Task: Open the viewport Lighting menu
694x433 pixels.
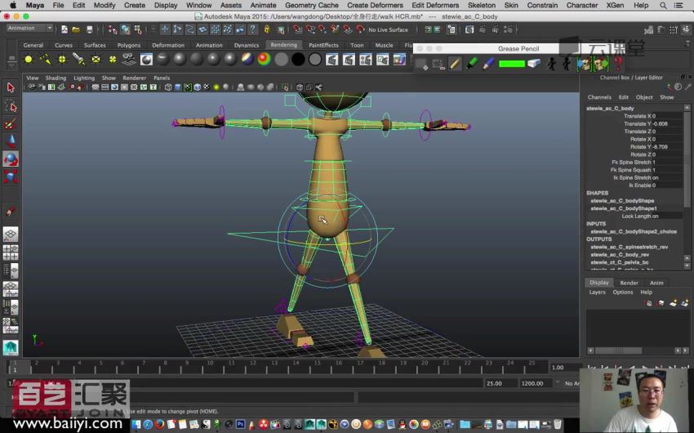Action: click(84, 78)
